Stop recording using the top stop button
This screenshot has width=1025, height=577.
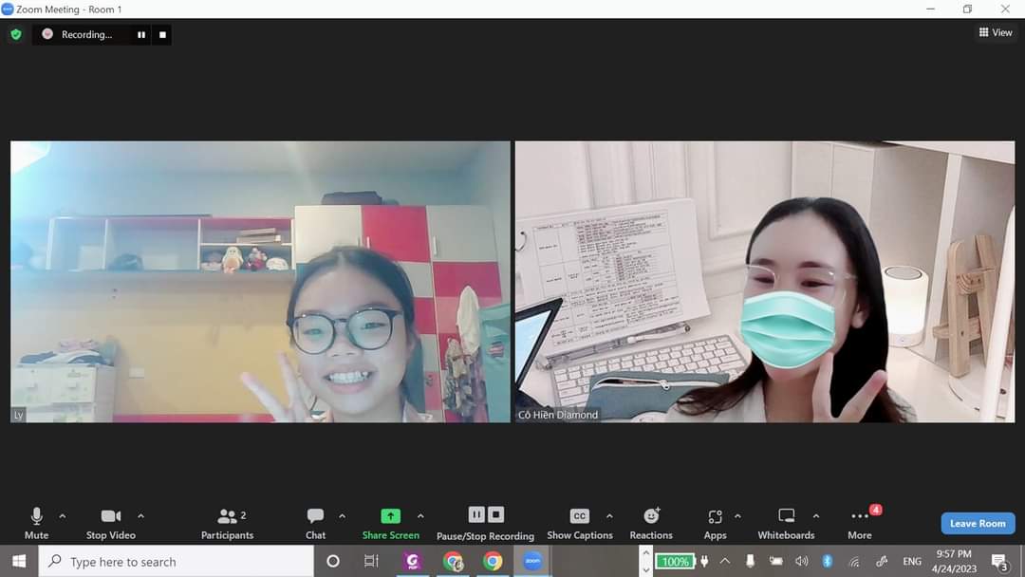click(162, 35)
